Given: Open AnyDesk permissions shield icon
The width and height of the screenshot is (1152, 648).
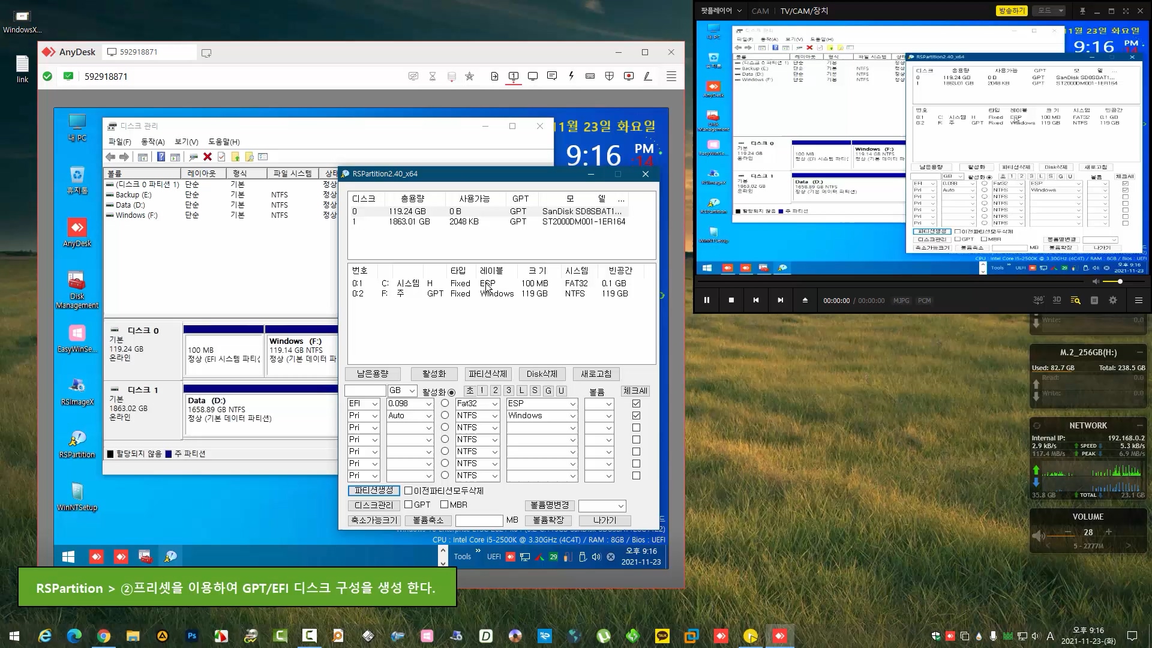Looking at the screenshot, I should 610,76.
